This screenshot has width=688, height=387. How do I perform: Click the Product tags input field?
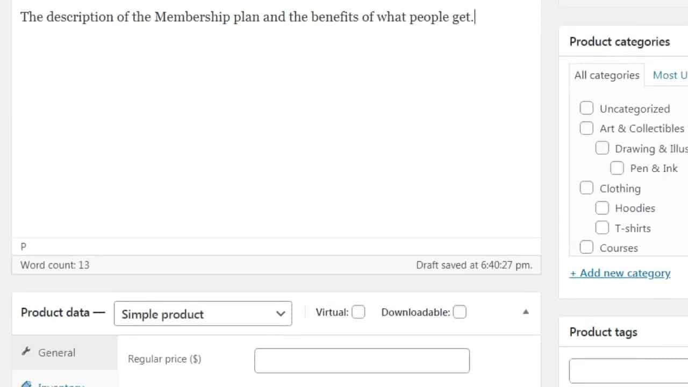pos(628,371)
